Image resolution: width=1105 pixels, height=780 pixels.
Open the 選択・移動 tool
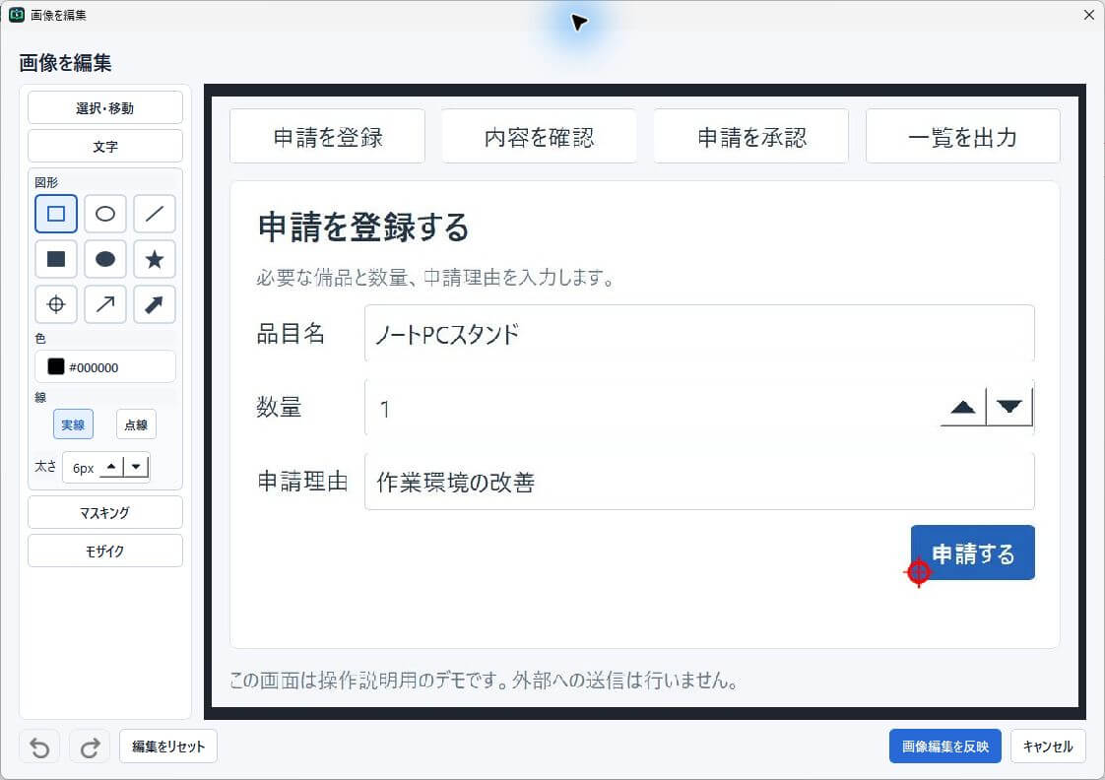tap(105, 107)
